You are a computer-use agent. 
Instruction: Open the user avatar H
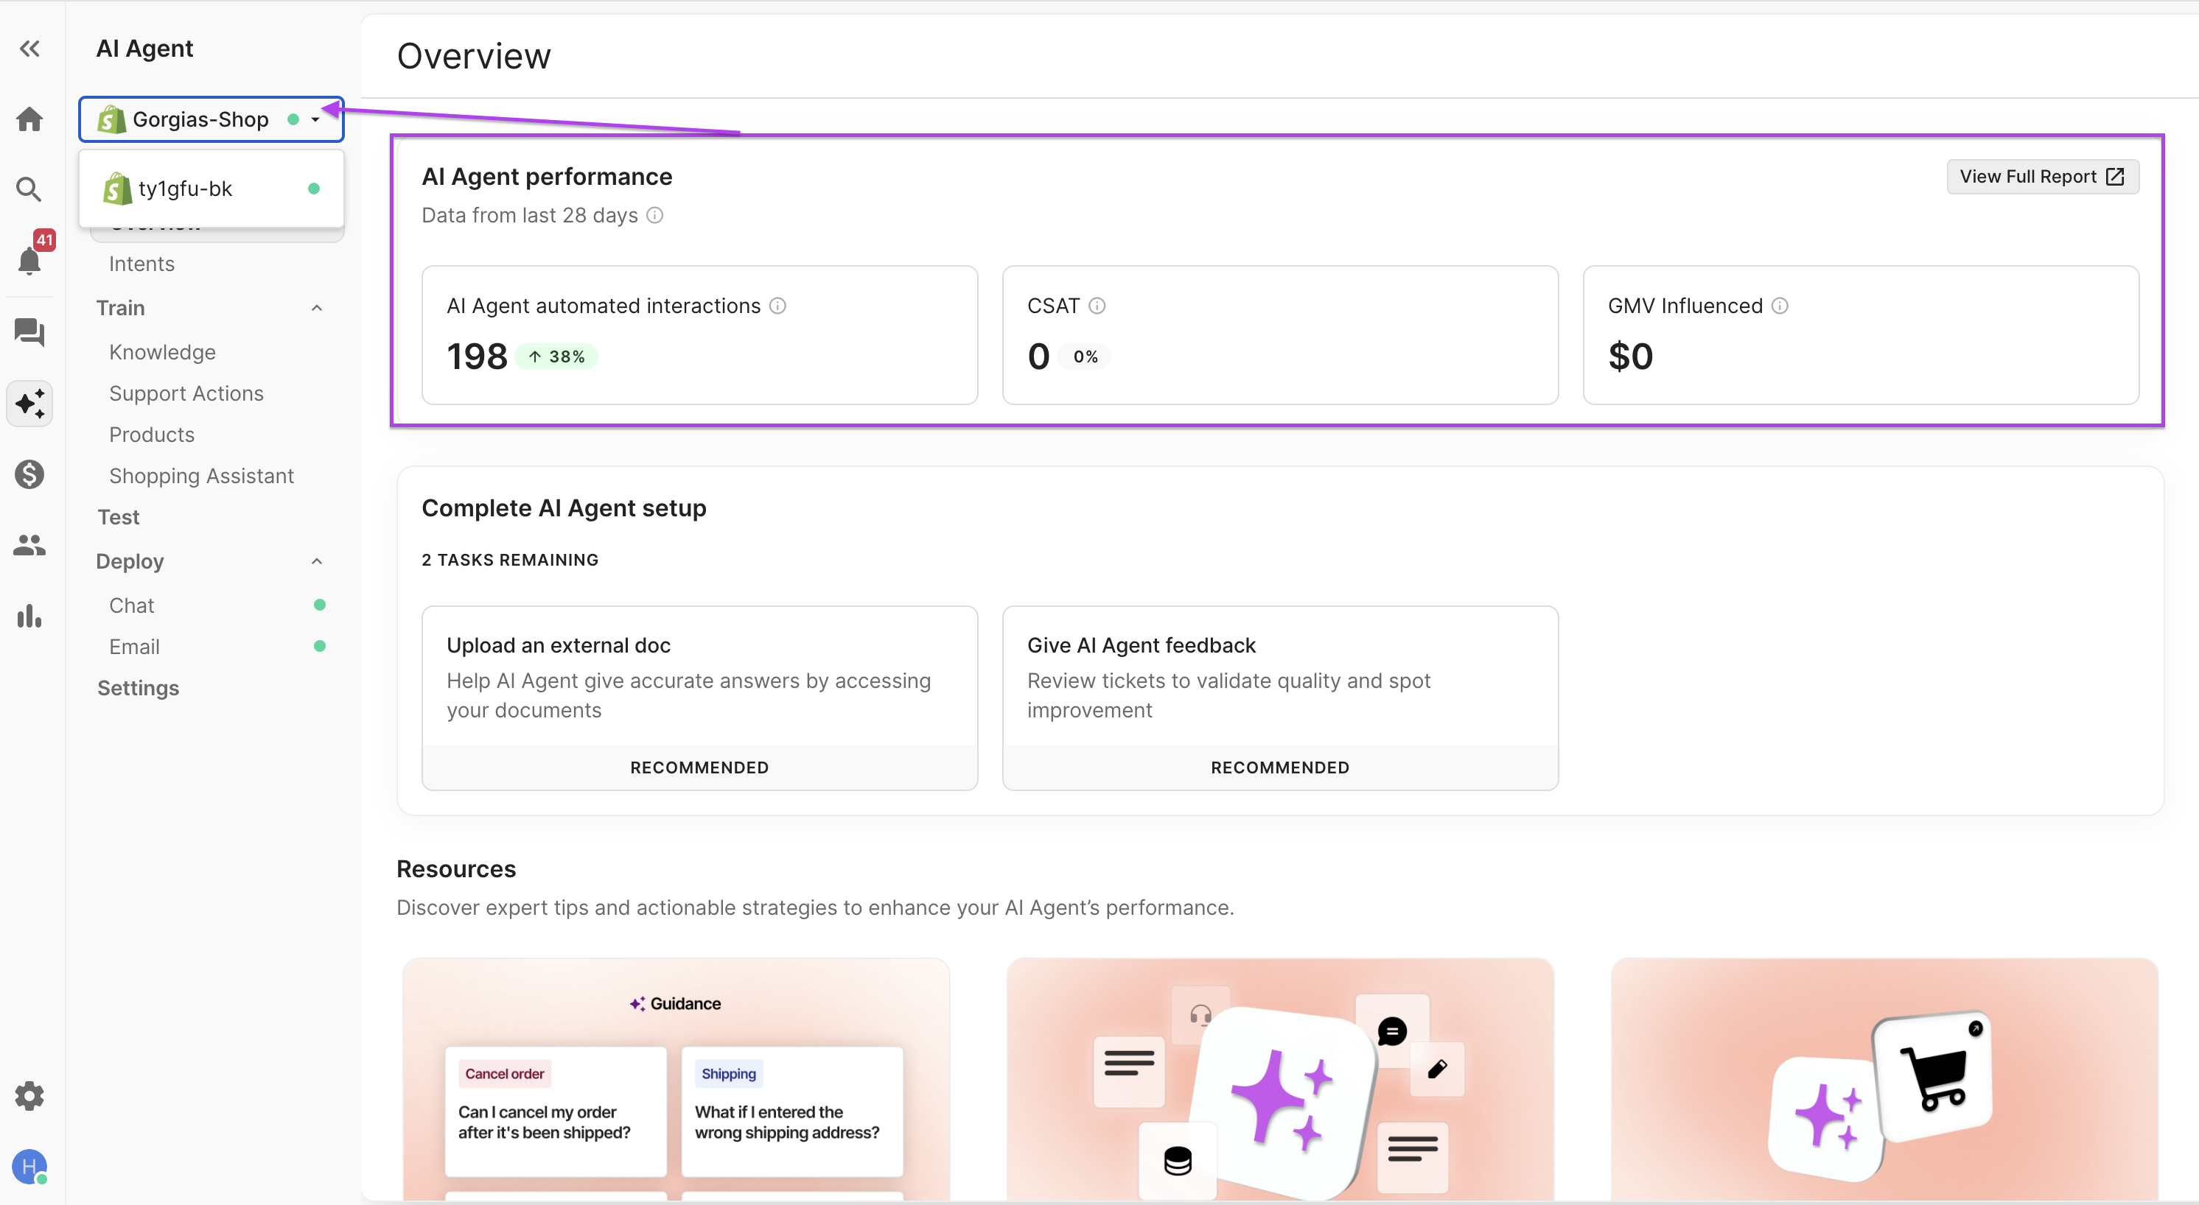[30, 1167]
